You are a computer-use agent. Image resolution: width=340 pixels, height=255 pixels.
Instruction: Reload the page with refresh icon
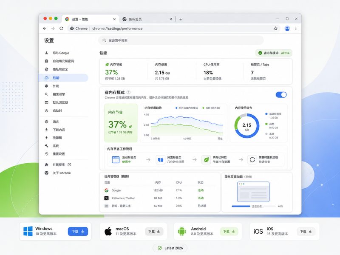point(61,28)
